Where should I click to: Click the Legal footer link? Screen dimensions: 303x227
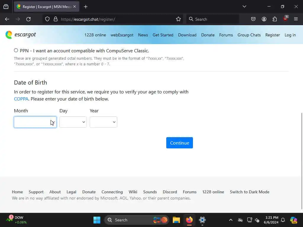(x=71, y=192)
